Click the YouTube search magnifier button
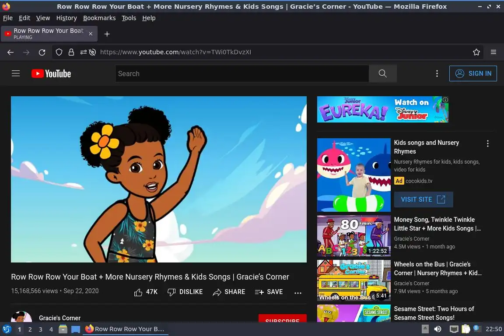The height and width of the screenshot is (336, 504). (382, 73)
